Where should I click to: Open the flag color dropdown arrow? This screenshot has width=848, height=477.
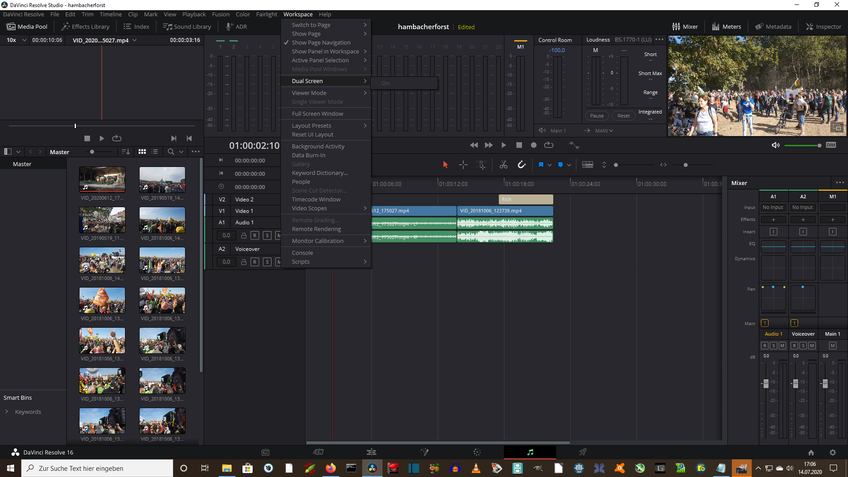click(x=549, y=165)
